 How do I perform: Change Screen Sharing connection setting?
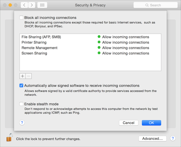click(x=123, y=53)
